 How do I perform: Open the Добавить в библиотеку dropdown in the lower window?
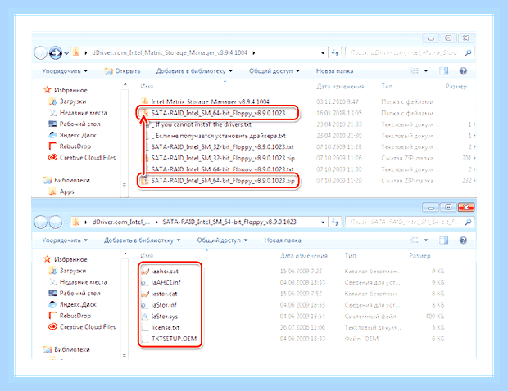(x=143, y=240)
